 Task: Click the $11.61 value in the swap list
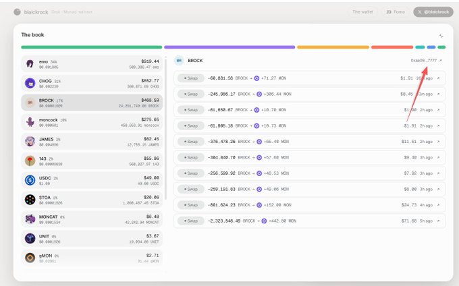click(409, 142)
